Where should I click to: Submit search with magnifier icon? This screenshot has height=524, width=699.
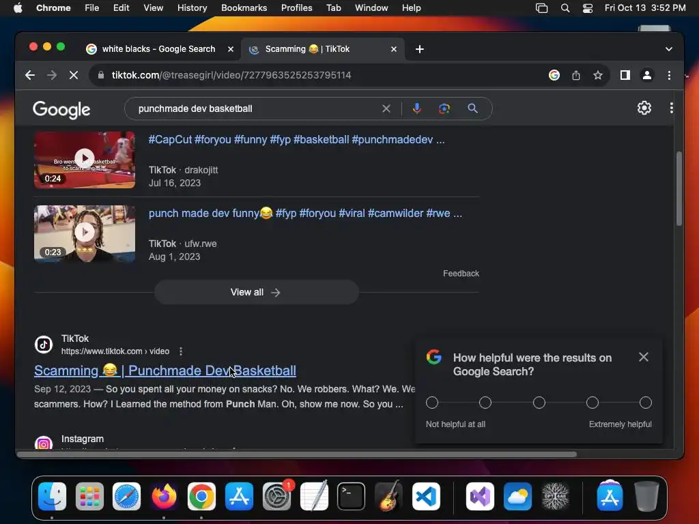pyautogui.click(x=472, y=108)
